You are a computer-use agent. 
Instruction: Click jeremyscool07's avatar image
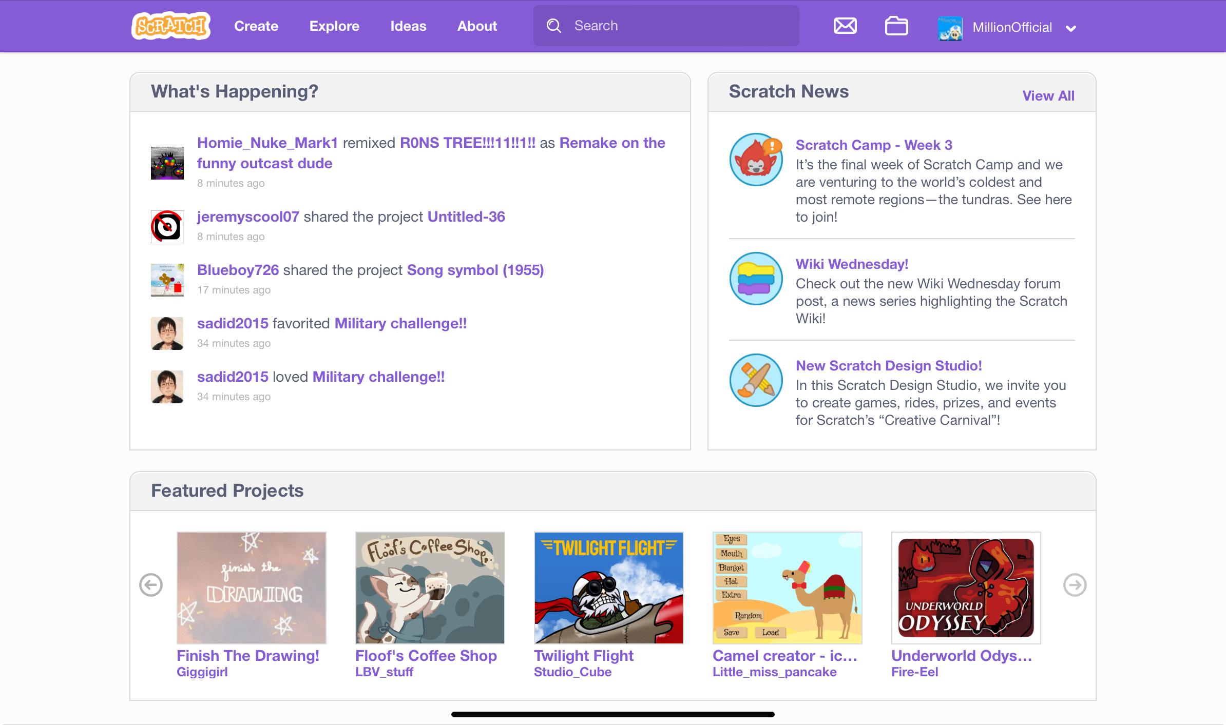167,226
